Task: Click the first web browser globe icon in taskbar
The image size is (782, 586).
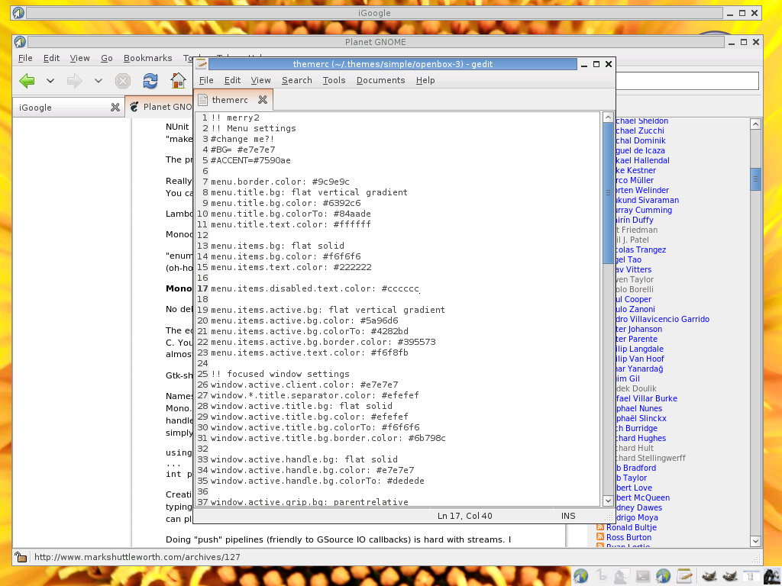Action: pos(580,576)
